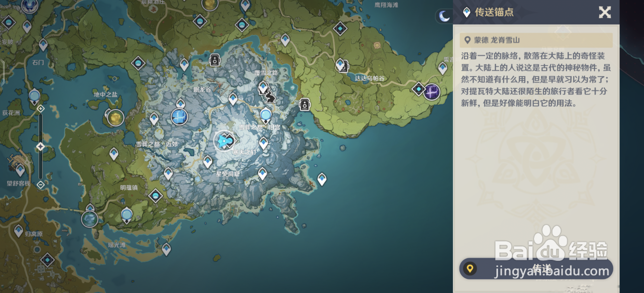Click the waypoint description paragraph text
Viewport: 644px width, 293px height.
click(x=536, y=79)
